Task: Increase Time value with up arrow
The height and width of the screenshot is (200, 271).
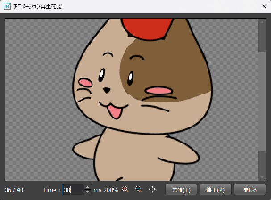Action: (88, 187)
